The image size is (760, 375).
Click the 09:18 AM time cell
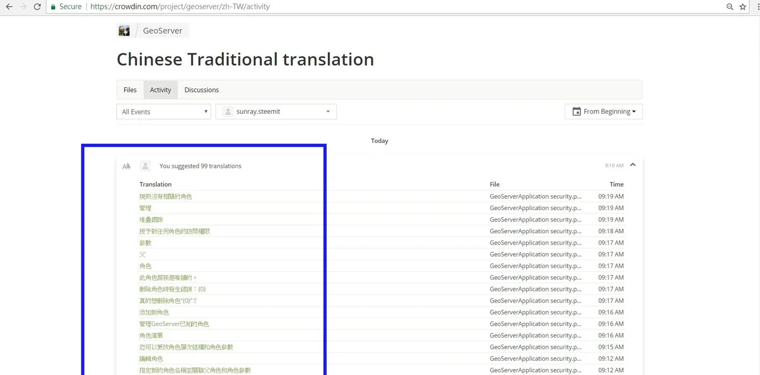coord(611,231)
